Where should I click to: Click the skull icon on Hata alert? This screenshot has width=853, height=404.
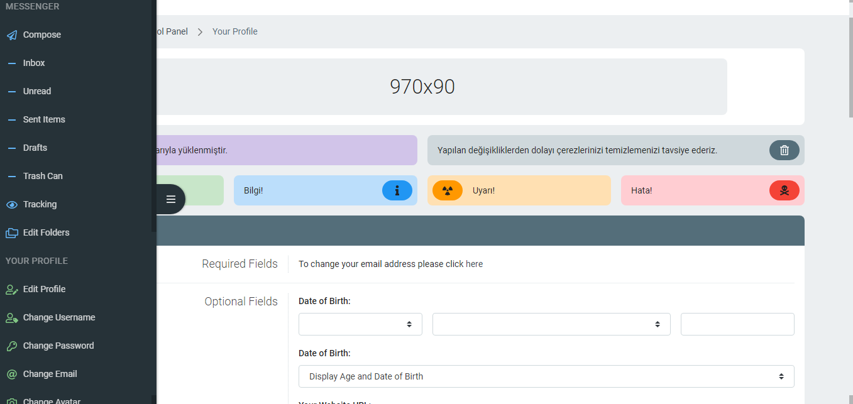[784, 190]
